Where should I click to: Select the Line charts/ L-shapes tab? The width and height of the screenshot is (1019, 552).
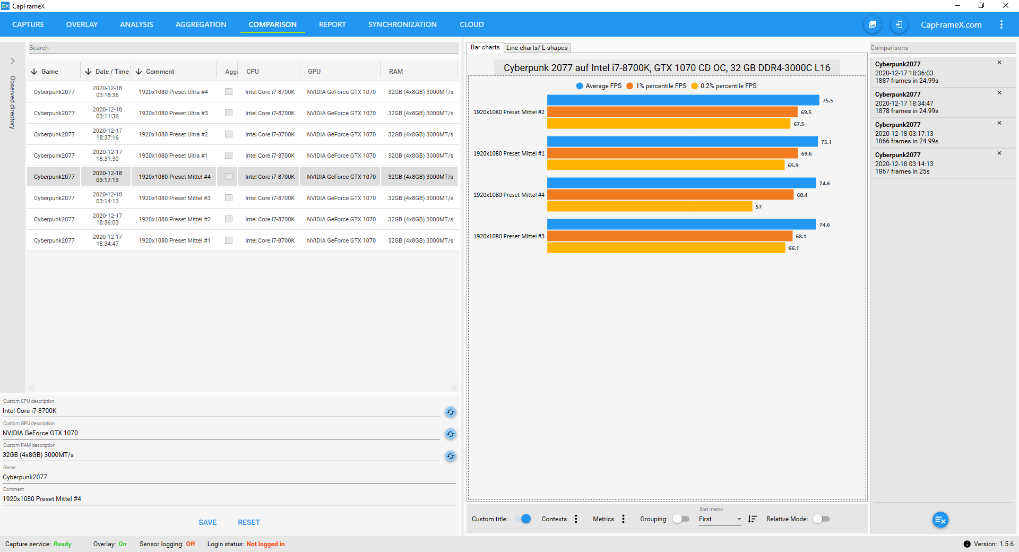pos(537,48)
